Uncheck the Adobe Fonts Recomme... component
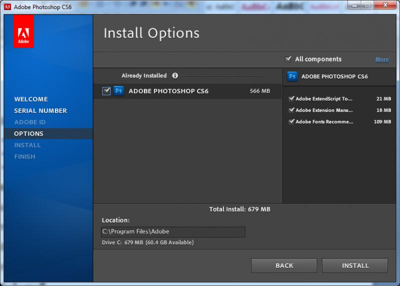 [291, 121]
